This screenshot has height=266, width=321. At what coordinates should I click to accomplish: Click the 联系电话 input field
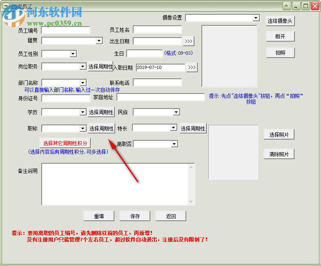(x=157, y=82)
